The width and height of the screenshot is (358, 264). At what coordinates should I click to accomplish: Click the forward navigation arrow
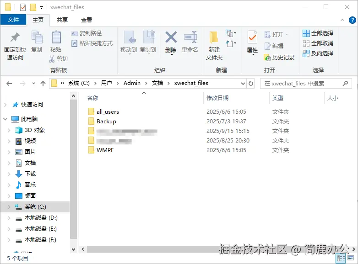click(x=22, y=84)
